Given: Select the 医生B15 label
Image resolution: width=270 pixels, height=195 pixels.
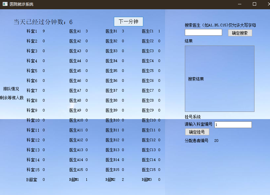Looking at the screenshot, I should [113, 170].
